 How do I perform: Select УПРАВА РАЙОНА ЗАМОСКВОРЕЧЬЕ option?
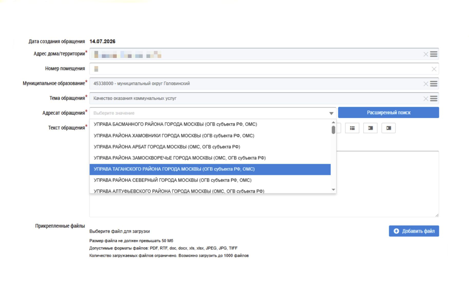coord(210,158)
